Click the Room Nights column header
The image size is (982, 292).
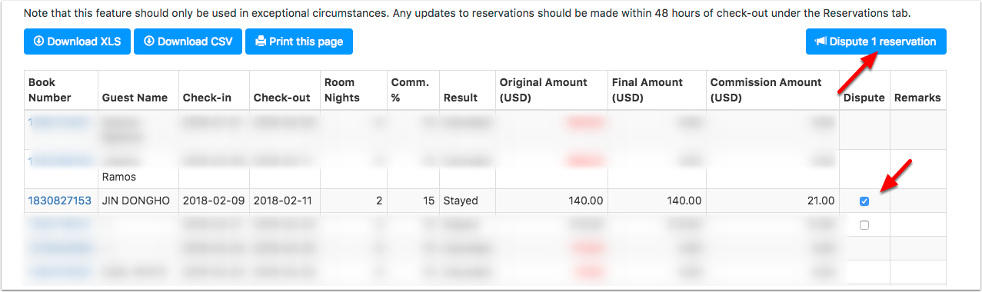pyautogui.click(x=341, y=90)
